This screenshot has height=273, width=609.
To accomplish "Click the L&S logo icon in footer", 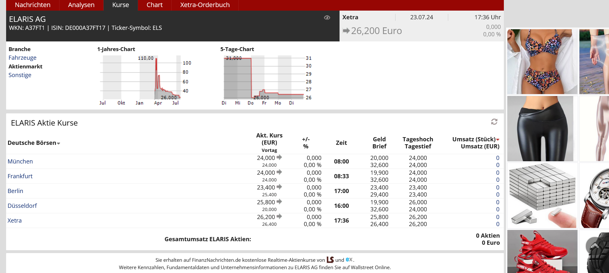I will click(x=330, y=260).
